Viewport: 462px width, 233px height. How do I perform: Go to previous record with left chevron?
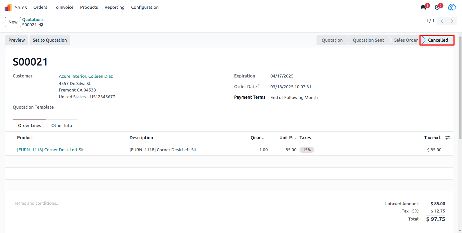[442, 21]
